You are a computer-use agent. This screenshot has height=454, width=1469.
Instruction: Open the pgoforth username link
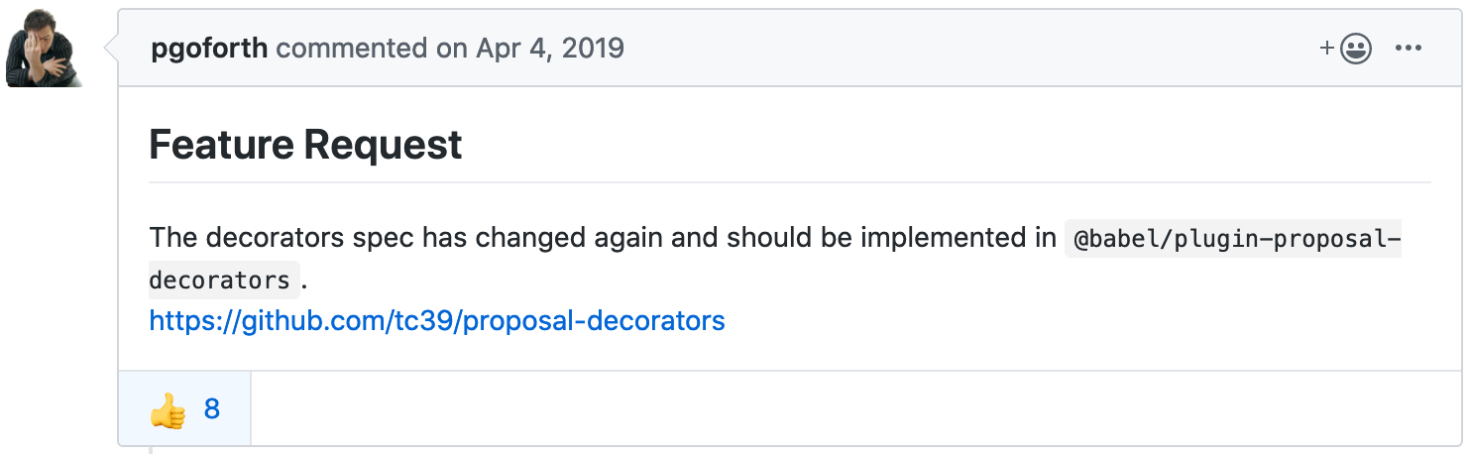coord(209,49)
